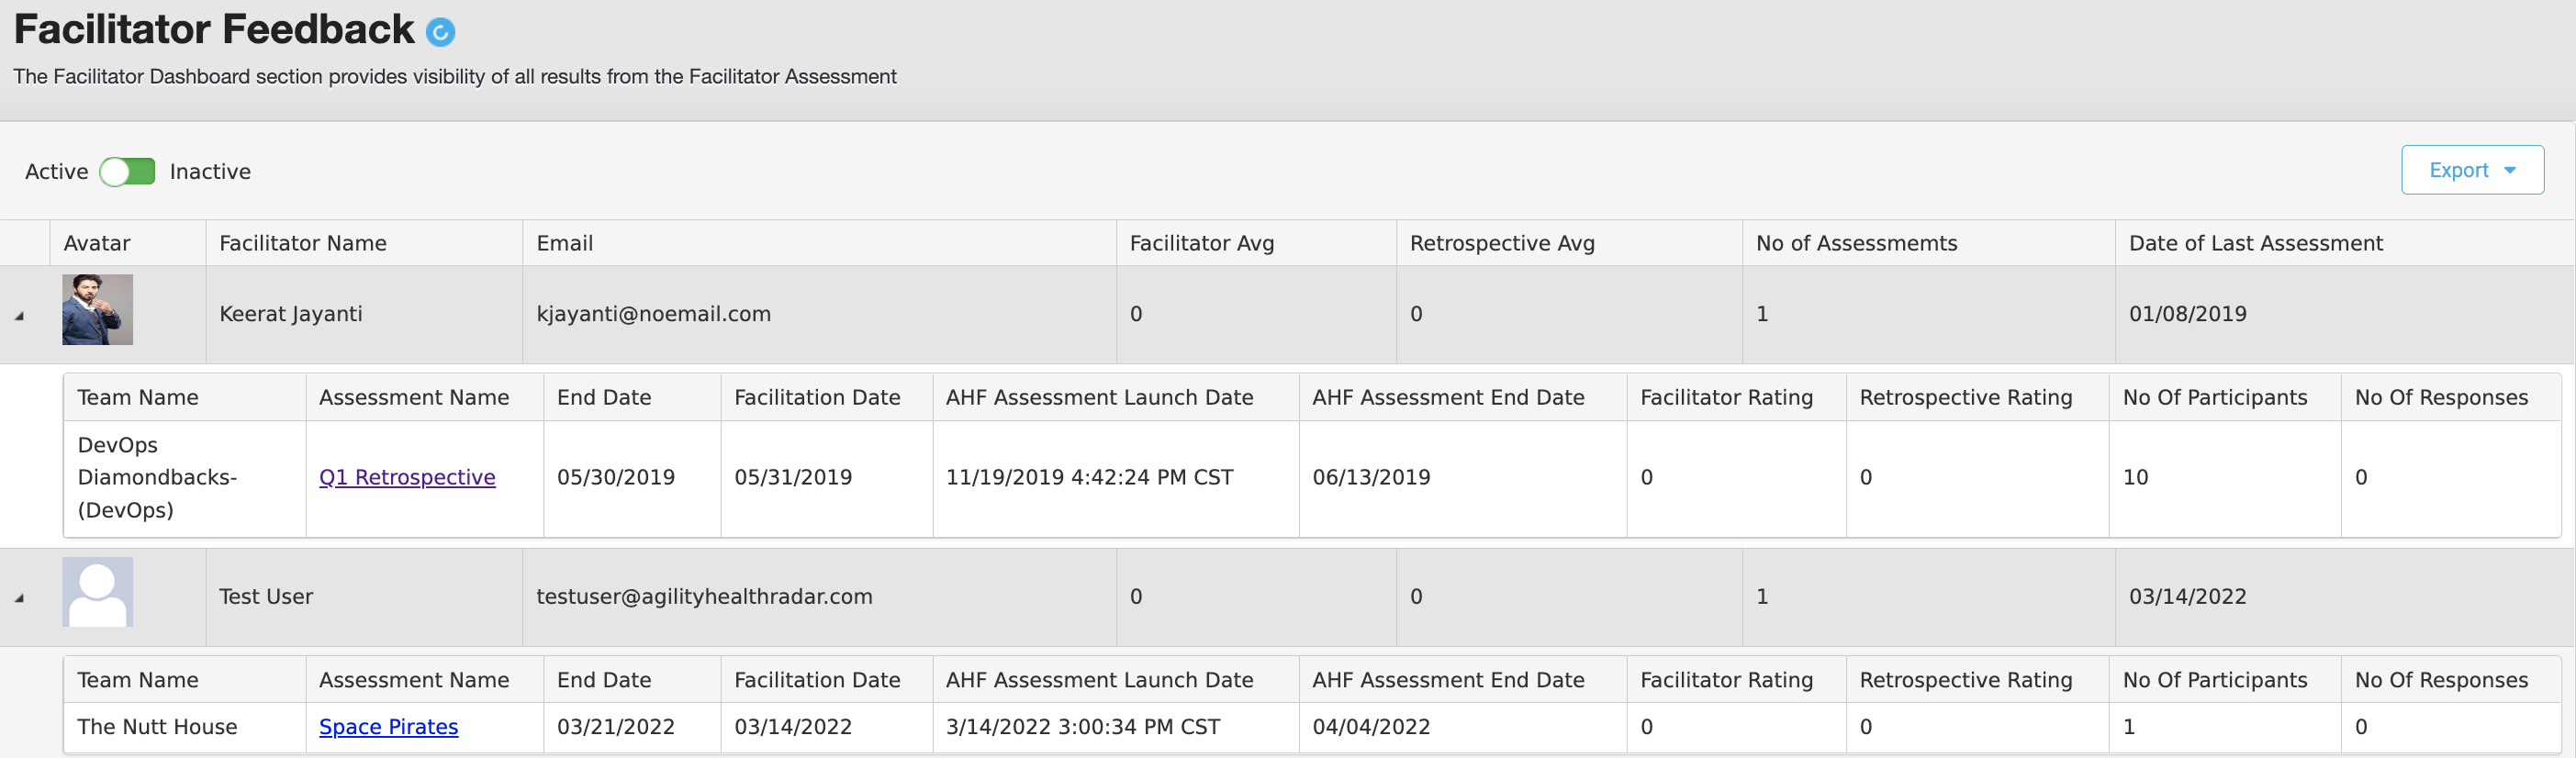Image resolution: width=2576 pixels, height=758 pixels.
Task: Sort by Email column header
Action: pos(564,243)
